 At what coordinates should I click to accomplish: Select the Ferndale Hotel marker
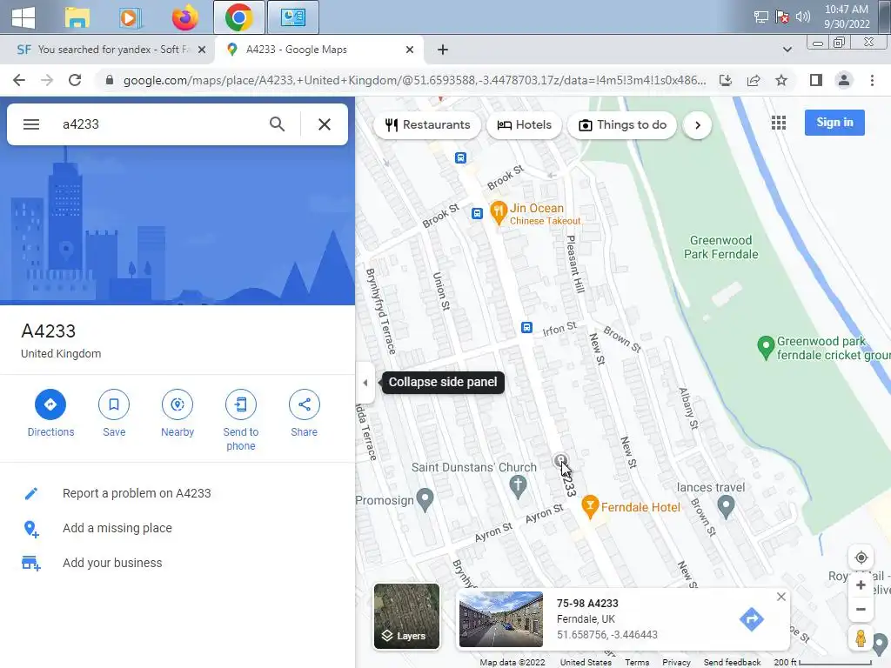click(590, 507)
